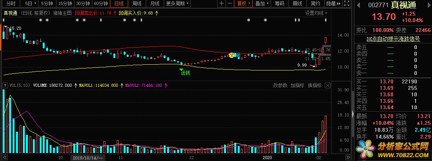Click 买三 price 13.68 row
The image size is (432, 161).
[393, 94]
